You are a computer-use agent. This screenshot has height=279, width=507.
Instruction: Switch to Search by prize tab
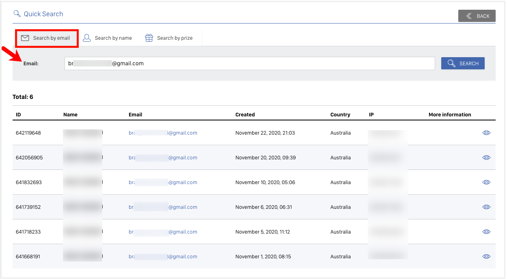pyautogui.click(x=169, y=38)
